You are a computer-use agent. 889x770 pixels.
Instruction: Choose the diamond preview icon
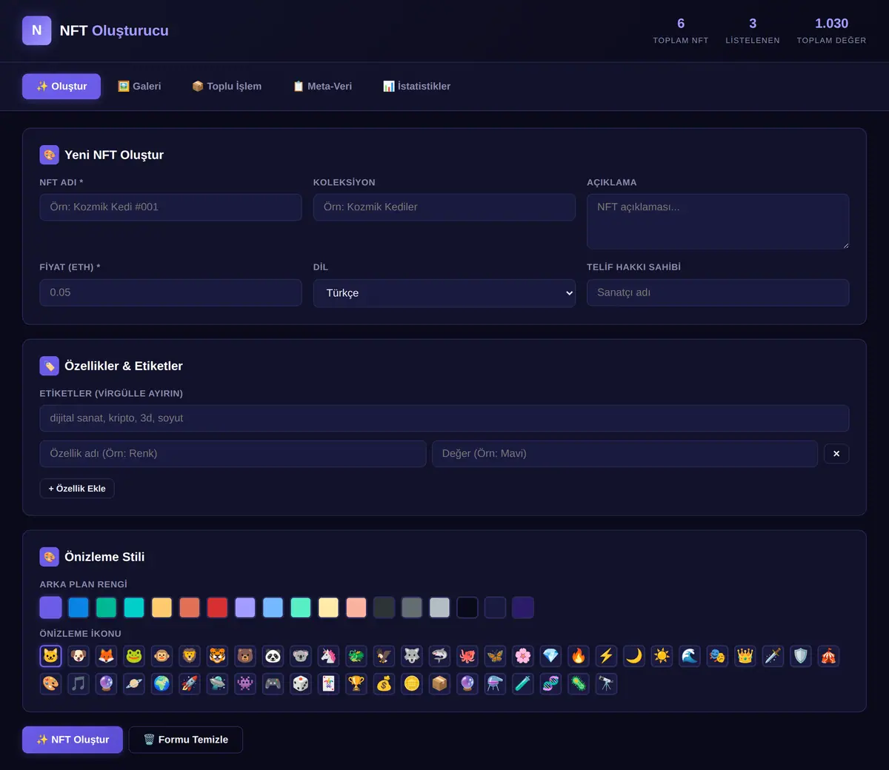[550, 656]
